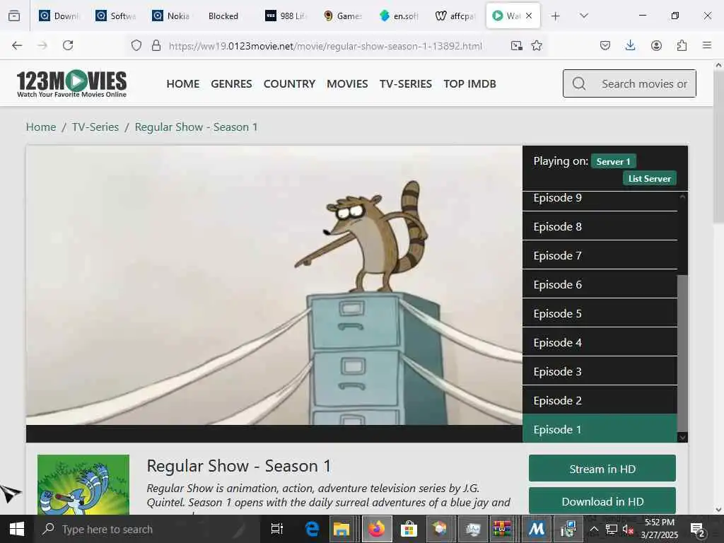Expand the list all tabs chevron
The width and height of the screenshot is (724, 543).
584,16
